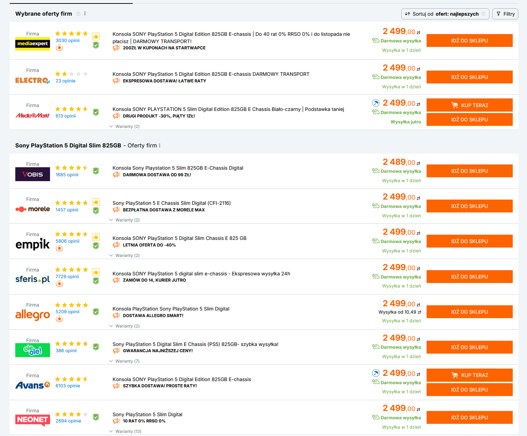Click the orange medal badge under mediaexpert reviews
This screenshot has height=436, width=527.
coord(59,48)
